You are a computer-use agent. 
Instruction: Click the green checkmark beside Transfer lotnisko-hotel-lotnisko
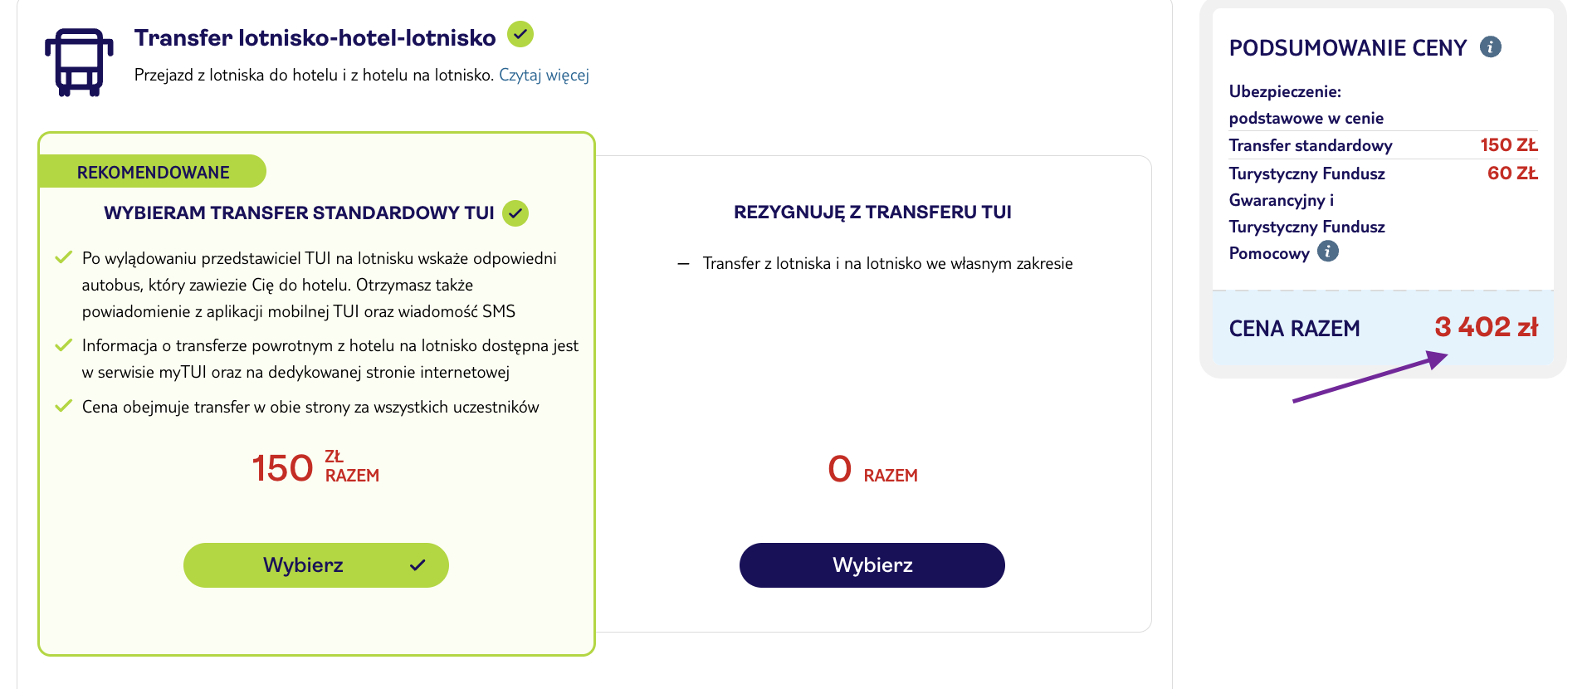pos(521,35)
